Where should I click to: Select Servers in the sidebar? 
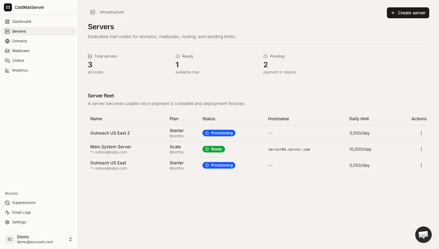pyautogui.click(x=39, y=31)
